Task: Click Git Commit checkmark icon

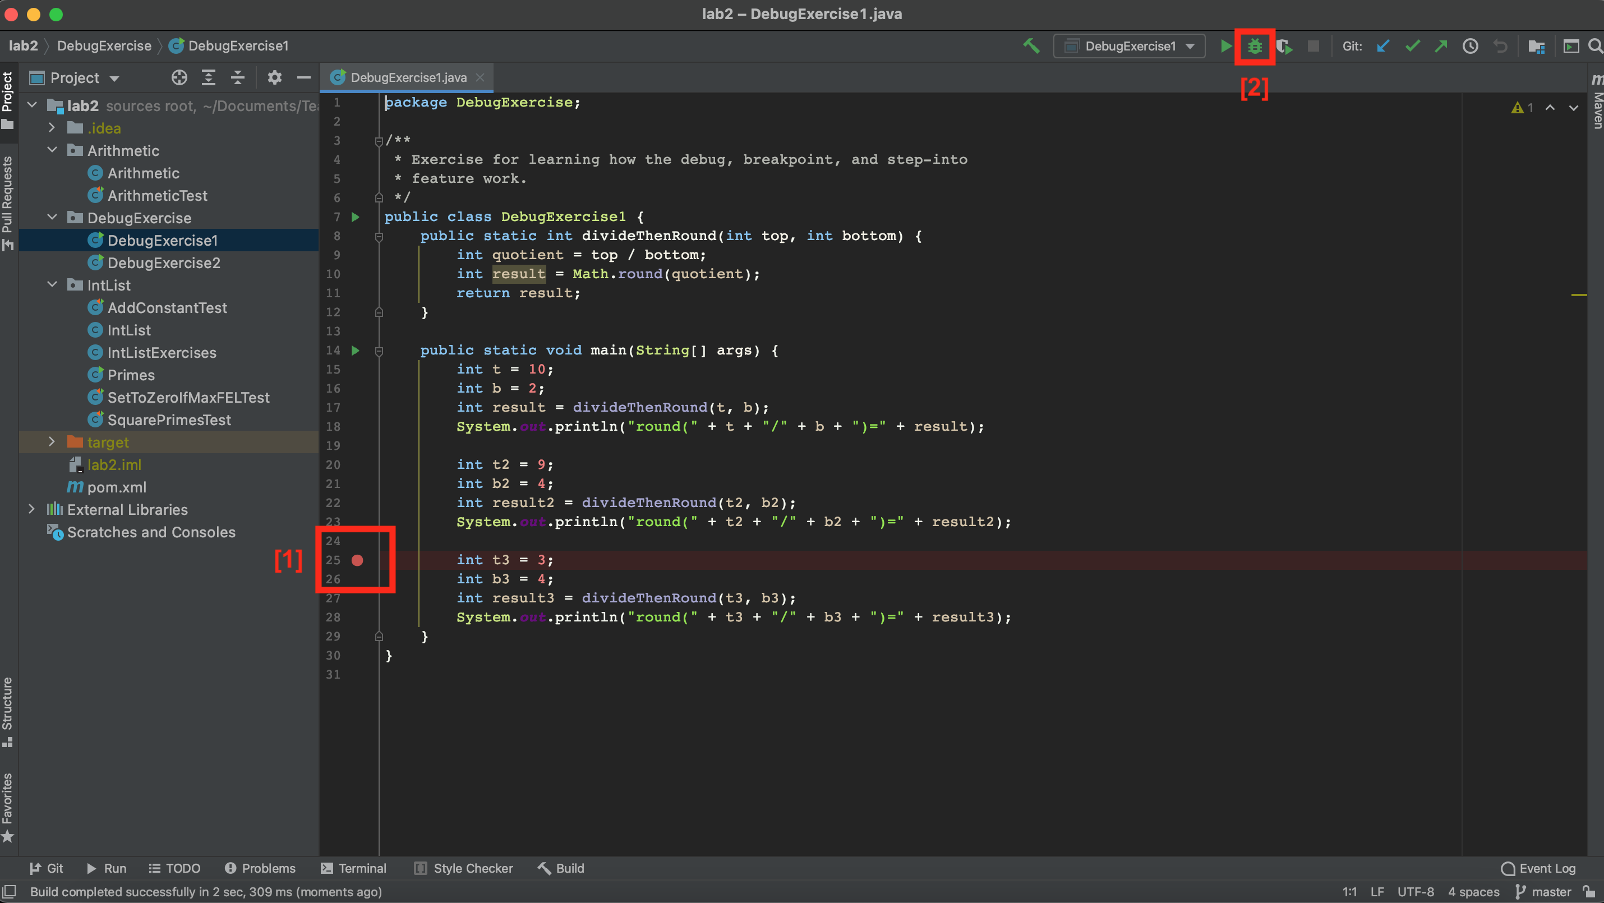Action: [x=1412, y=46]
